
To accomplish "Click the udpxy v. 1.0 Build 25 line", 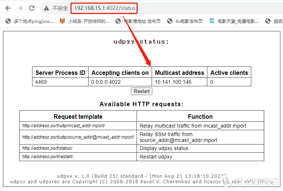I will click(141, 176).
